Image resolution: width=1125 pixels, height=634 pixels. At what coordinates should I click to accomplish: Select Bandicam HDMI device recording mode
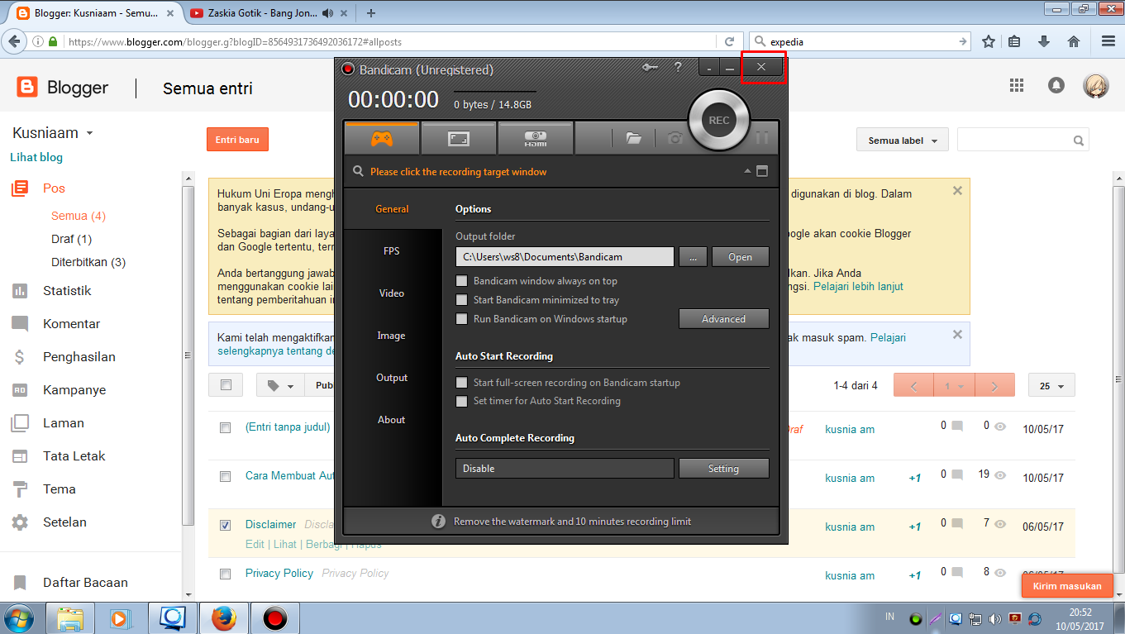pyautogui.click(x=536, y=139)
